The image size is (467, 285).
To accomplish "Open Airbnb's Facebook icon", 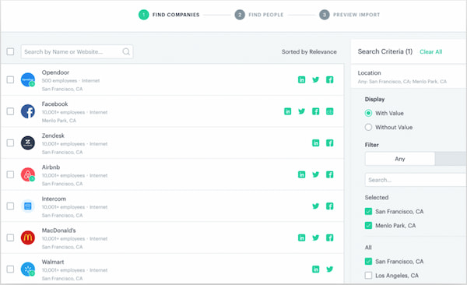I will coord(329,174).
